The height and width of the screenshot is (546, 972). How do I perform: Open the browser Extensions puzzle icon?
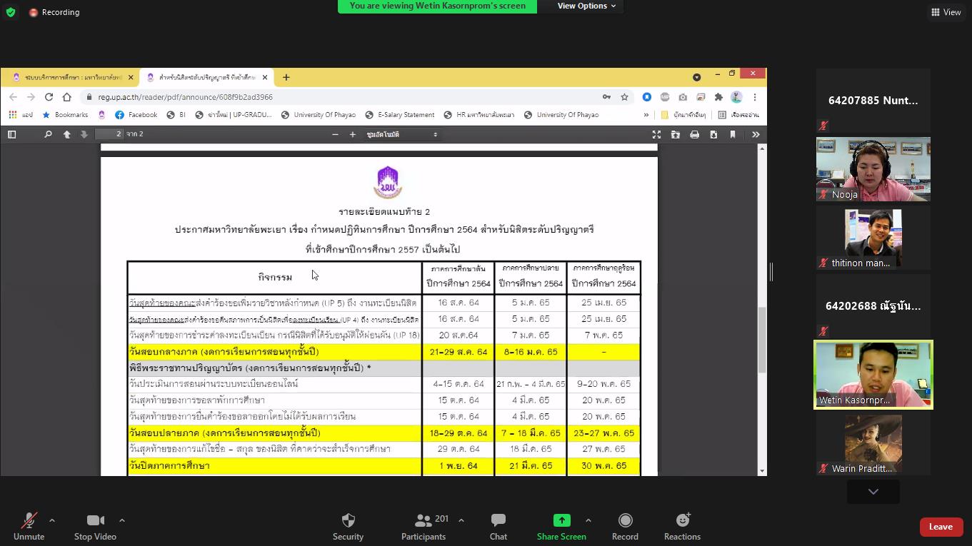coord(718,97)
